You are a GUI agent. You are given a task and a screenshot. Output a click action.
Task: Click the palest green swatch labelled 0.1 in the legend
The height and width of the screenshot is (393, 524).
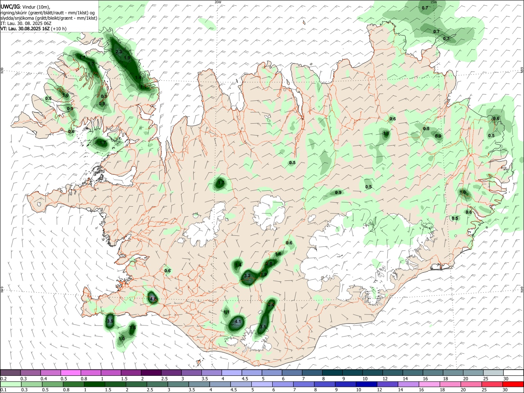10,384
